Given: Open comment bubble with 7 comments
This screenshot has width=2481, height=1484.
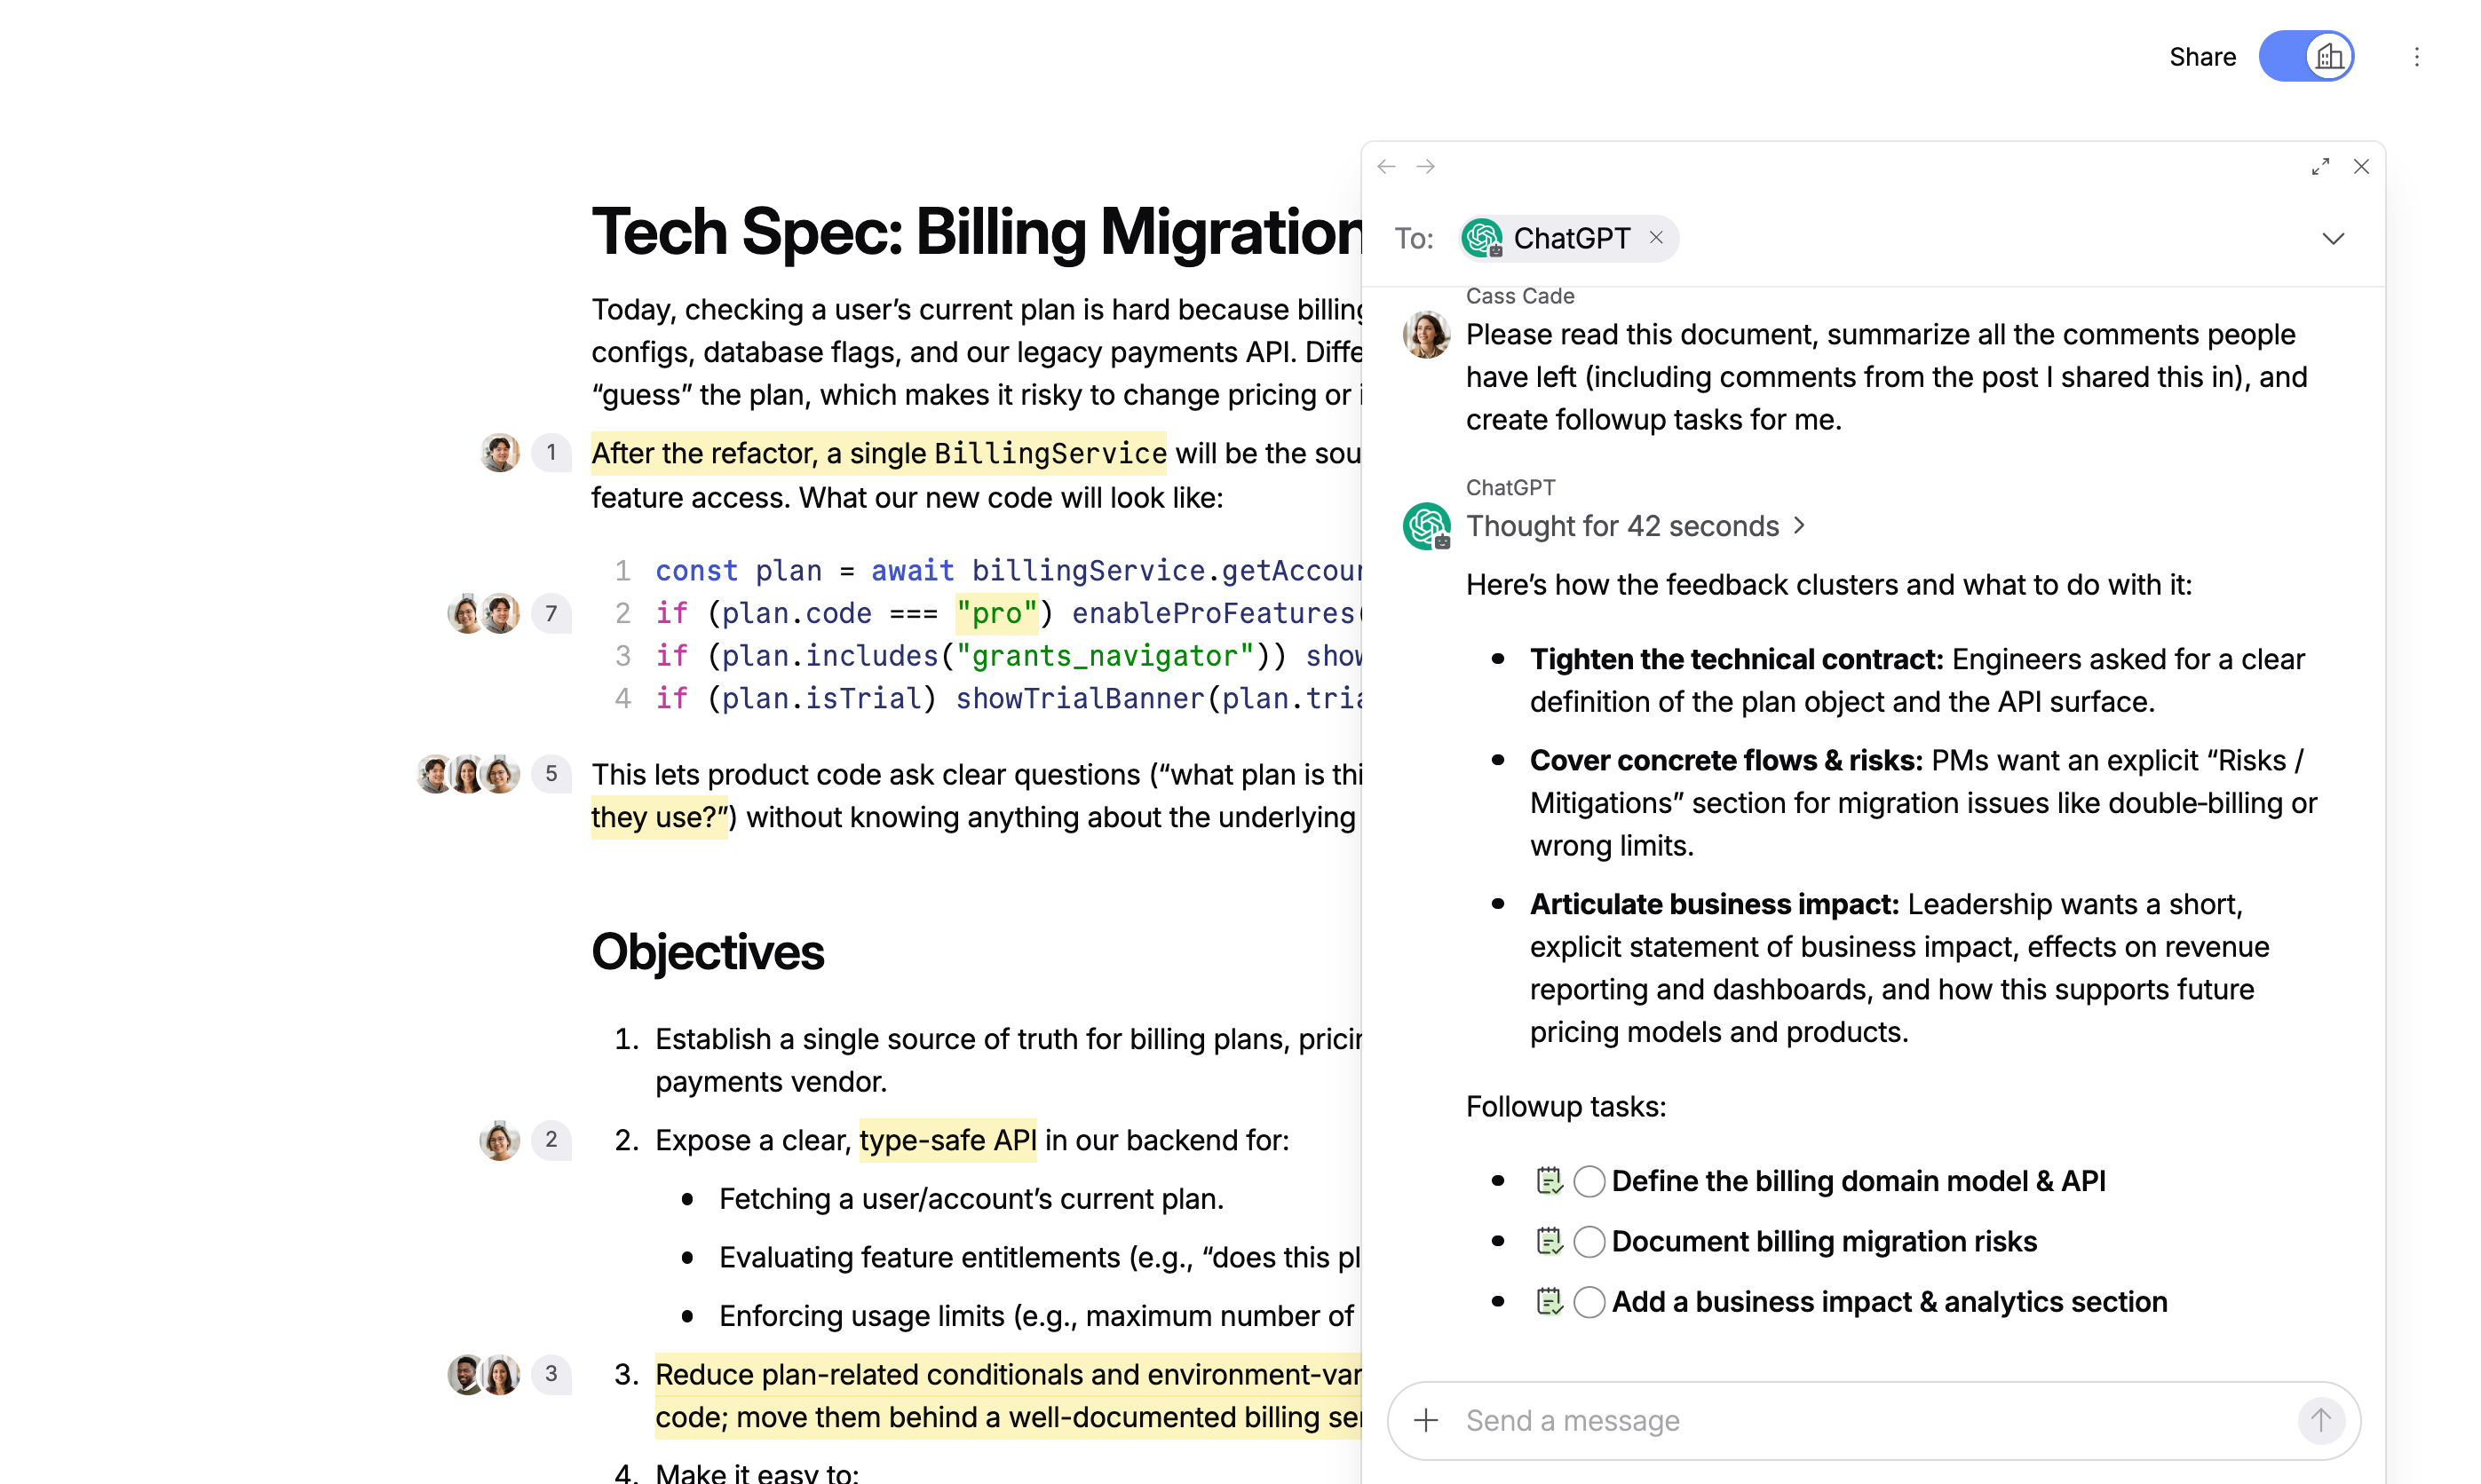Looking at the screenshot, I should (551, 613).
